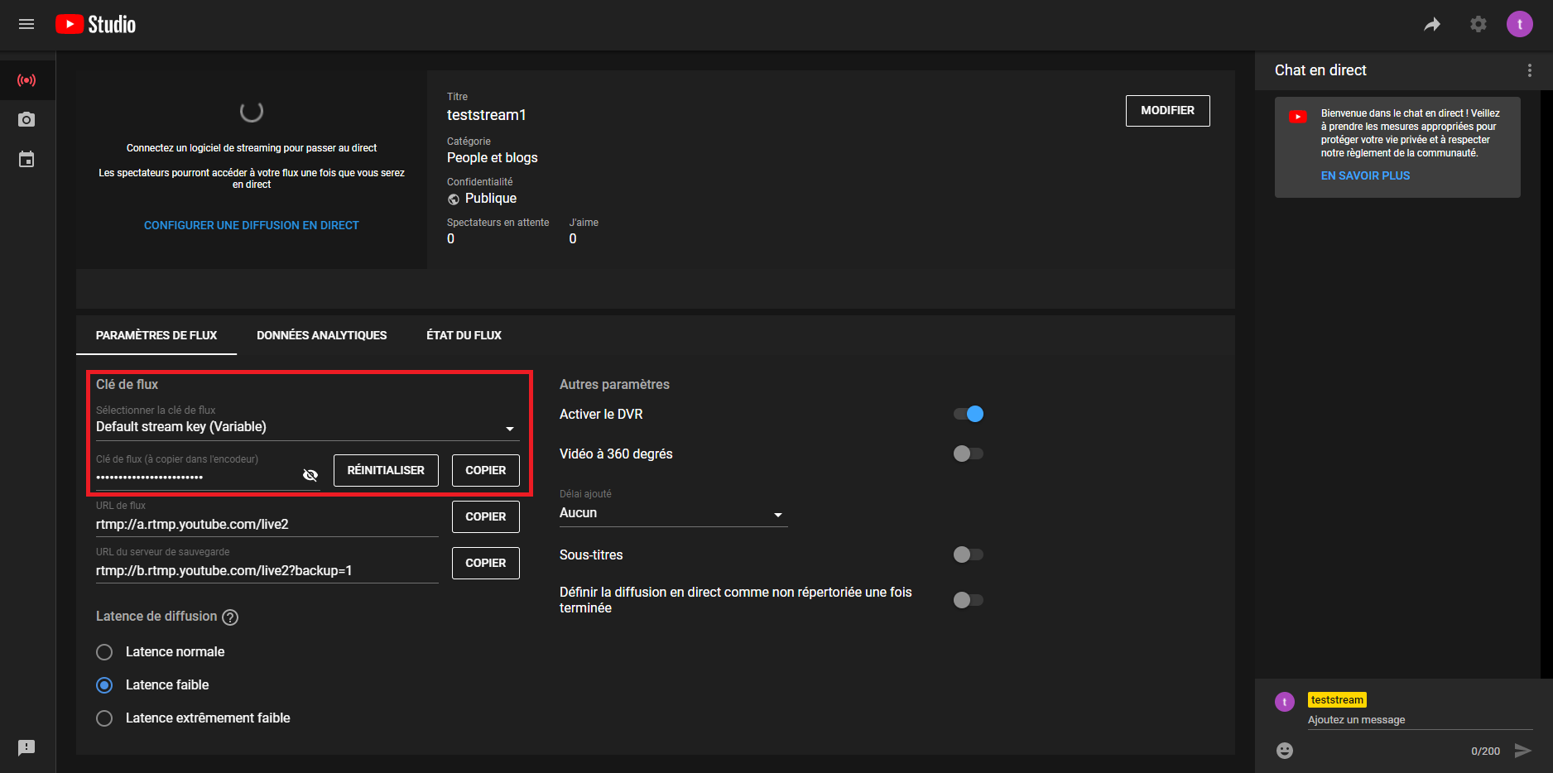This screenshot has height=773, width=1553.
Task: Click the Stream live broadcast sidebar icon
Action: tap(26, 80)
